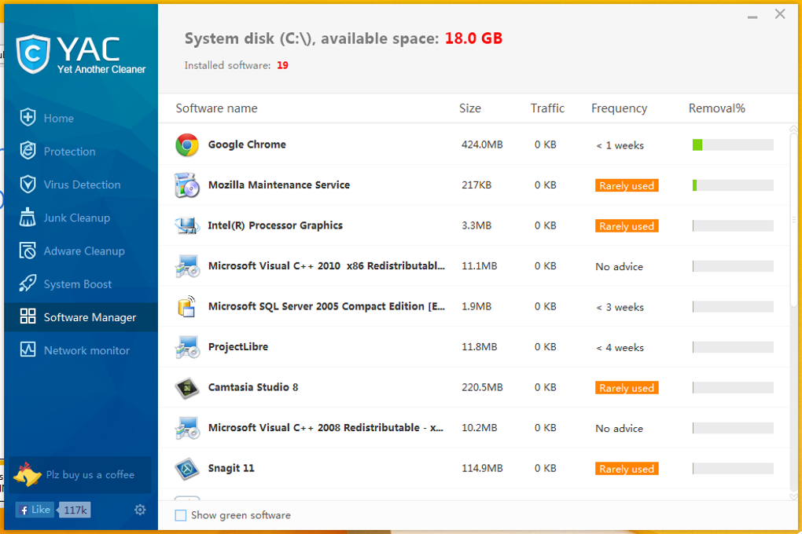Screen dimensions: 802x534
Task: Click the Google Chrome app icon
Action: pos(187,144)
